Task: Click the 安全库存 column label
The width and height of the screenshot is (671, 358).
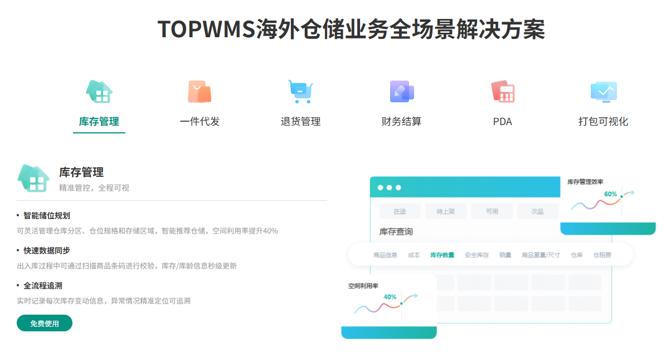Action: point(476,255)
